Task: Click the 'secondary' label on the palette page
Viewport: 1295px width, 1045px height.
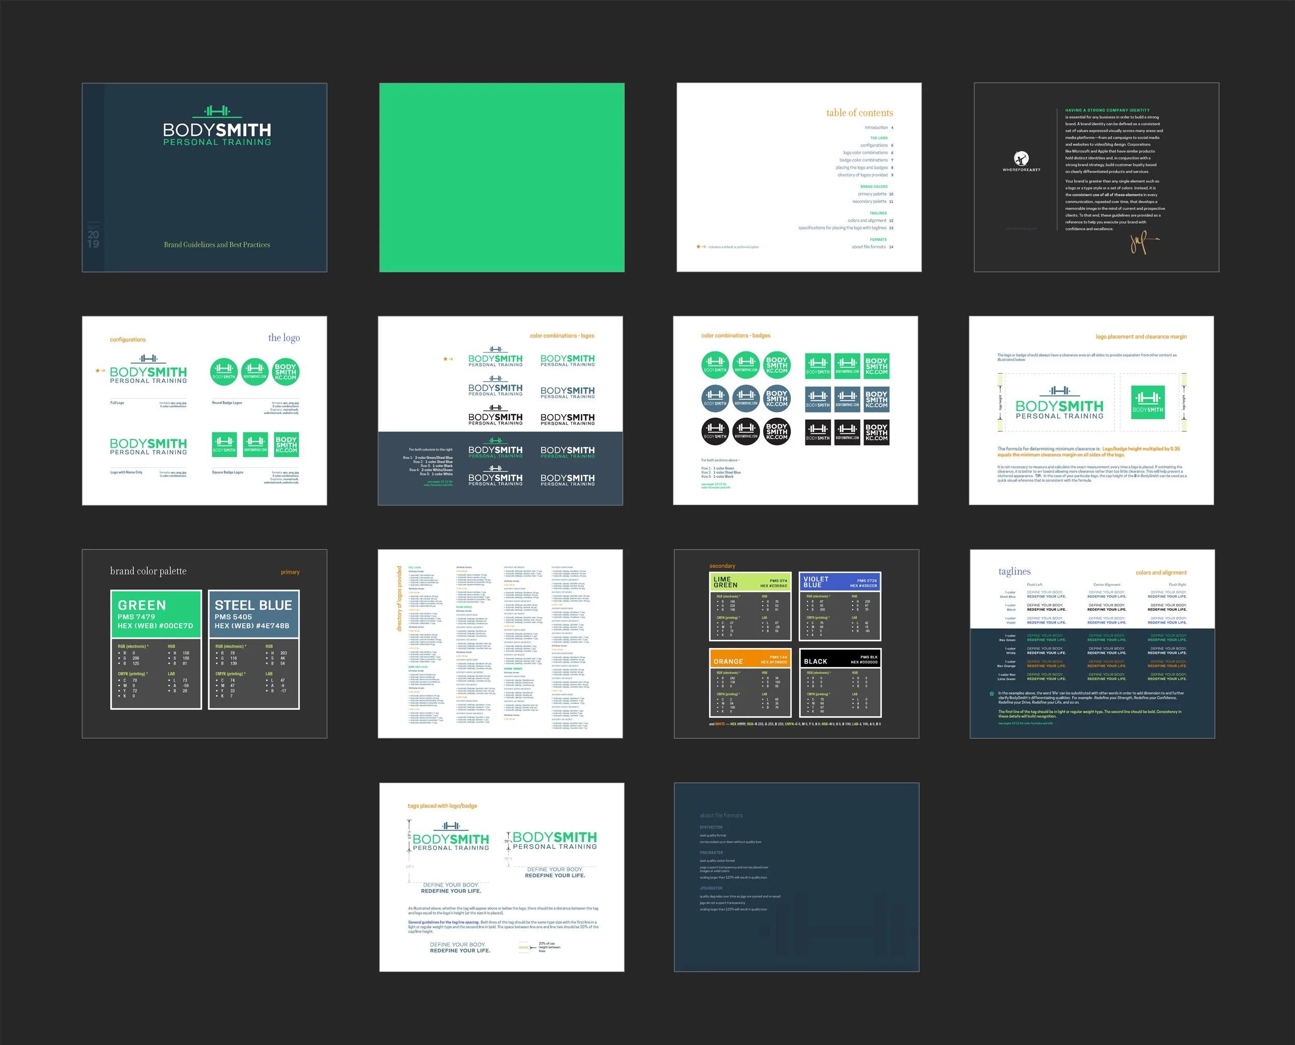Action: coord(722,566)
